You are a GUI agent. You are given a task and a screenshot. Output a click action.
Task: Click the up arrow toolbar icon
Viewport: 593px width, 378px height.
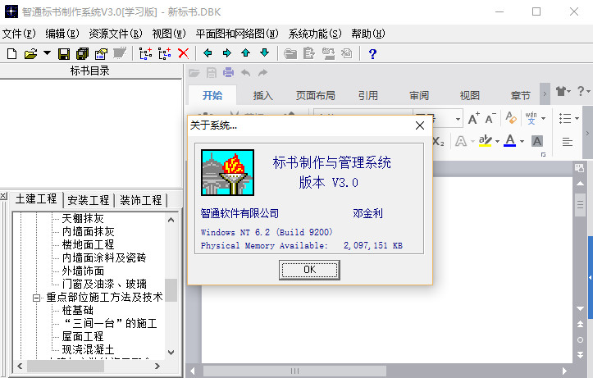coord(246,53)
